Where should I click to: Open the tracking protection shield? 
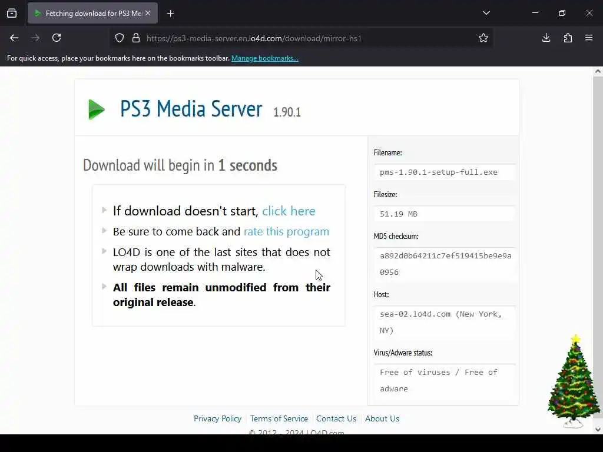coord(120,38)
